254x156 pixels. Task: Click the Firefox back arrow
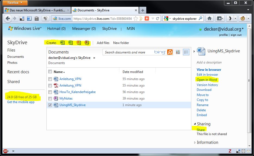(8, 18)
